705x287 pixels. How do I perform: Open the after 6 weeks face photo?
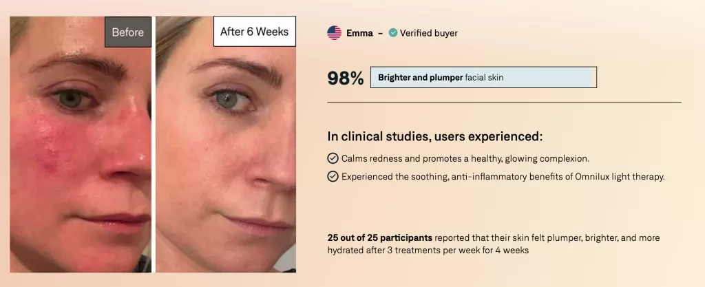point(226,144)
